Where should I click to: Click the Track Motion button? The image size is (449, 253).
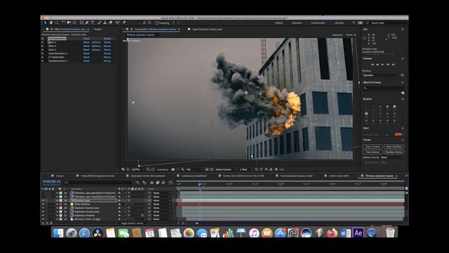click(x=373, y=152)
